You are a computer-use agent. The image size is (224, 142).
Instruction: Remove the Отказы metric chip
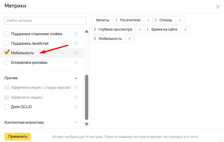tap(180, 20)
